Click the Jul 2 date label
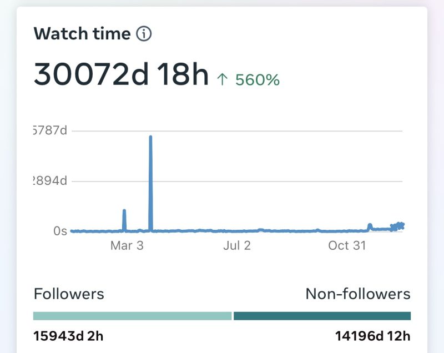Viewport: 444px width, 353px height. click(x=237, y=245)
